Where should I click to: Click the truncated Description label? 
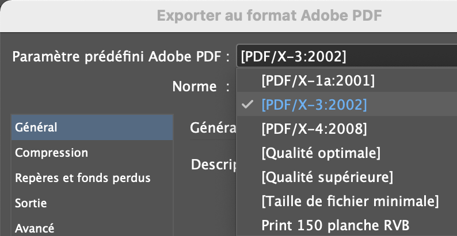tap(214, 164)
